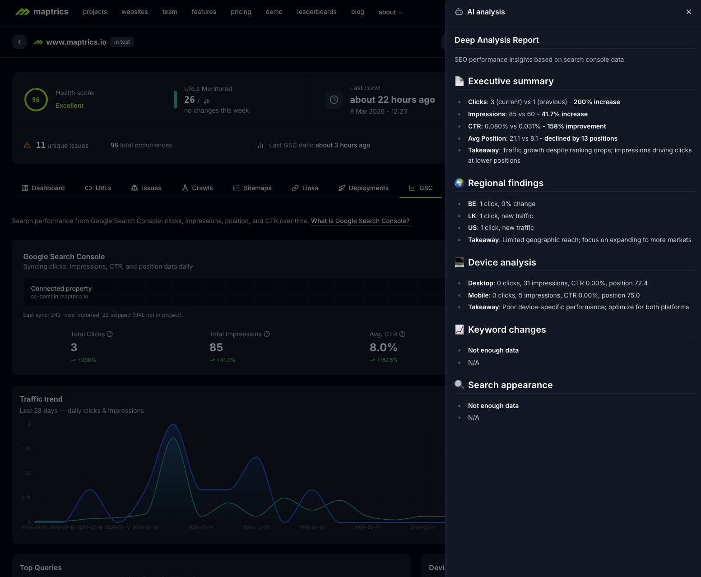Expand the about menu dropdown
701x577 pixels.
pyautogui.click(x=390, y=12)
